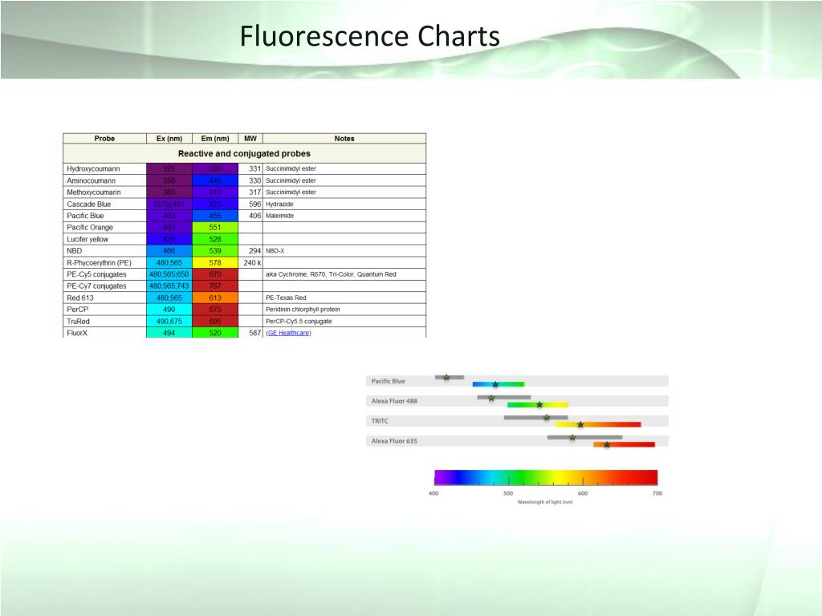Image resolution: width=822 pixels, height=616 pixels.
Task: Select the PE-Texas Red note
Action: [x=287, y=298]
